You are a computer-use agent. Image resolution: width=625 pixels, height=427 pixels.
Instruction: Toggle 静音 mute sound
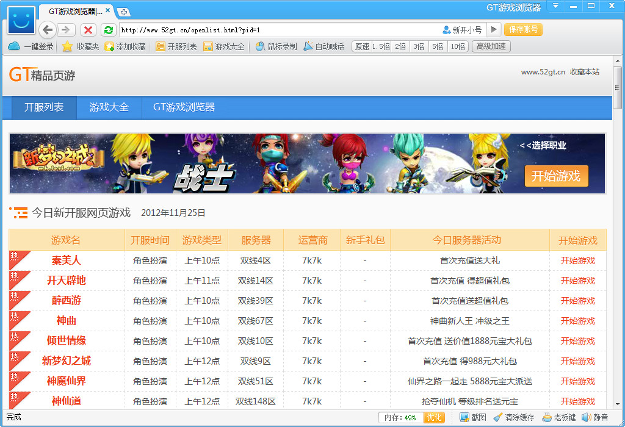coord(594,417)
